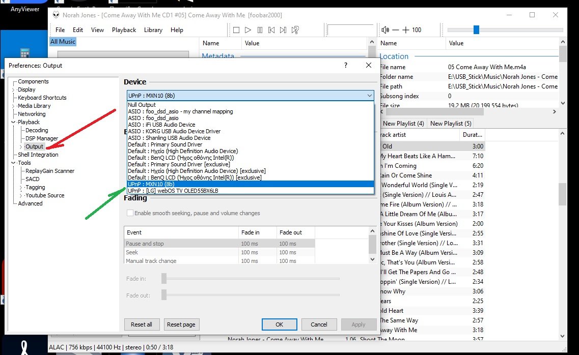The height and width of the screenshot is (355, 579).
Task: Skip to previous track icon
Action: tap(271, 29)
